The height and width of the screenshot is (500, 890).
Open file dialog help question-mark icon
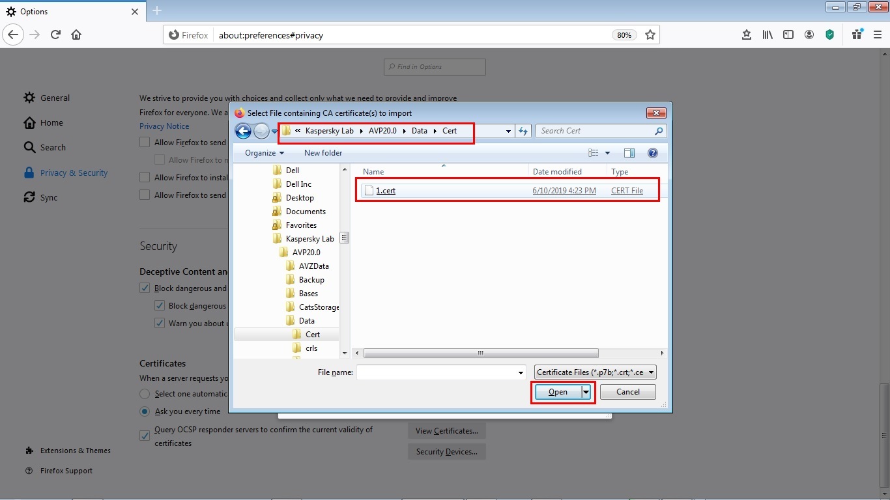[653, 153]
